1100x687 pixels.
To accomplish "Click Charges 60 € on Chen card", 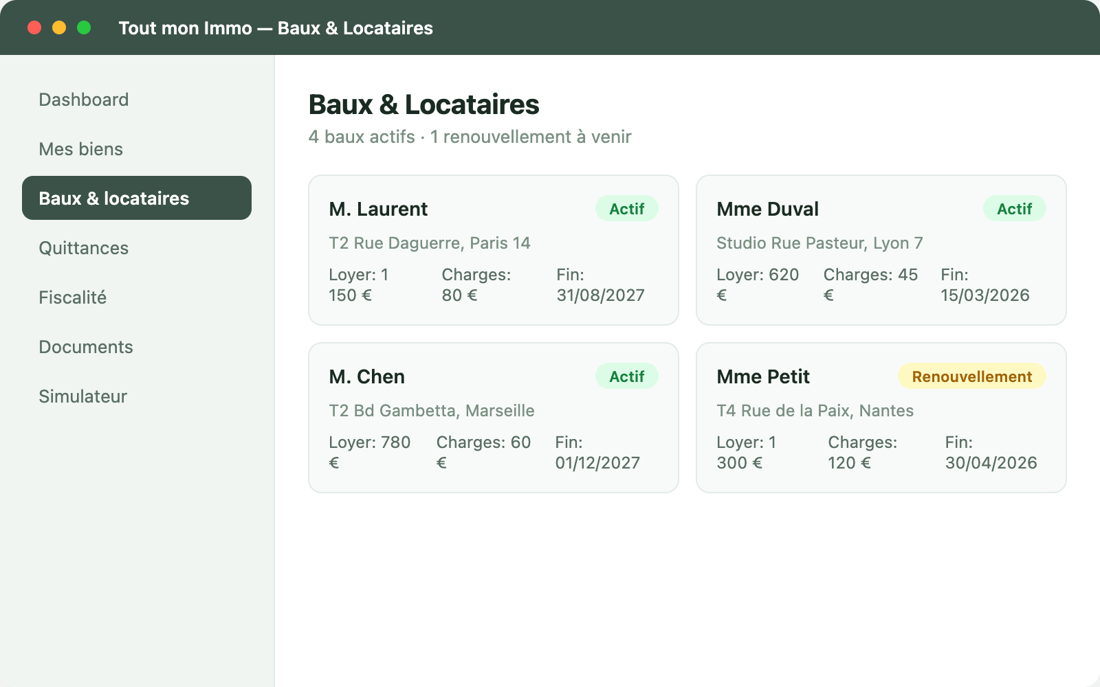I will 484,453.
